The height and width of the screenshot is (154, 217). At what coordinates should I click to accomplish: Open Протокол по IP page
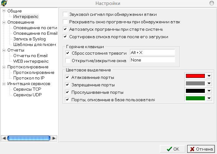coord(29,78)
